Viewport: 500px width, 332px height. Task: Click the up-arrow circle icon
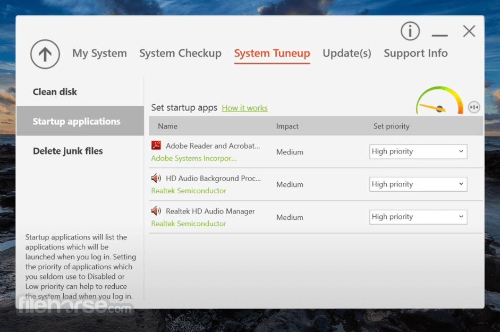point(45,54)
